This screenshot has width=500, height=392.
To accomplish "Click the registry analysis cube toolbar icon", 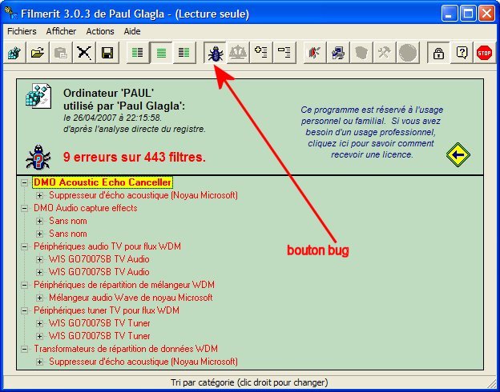I will (14, 53).
